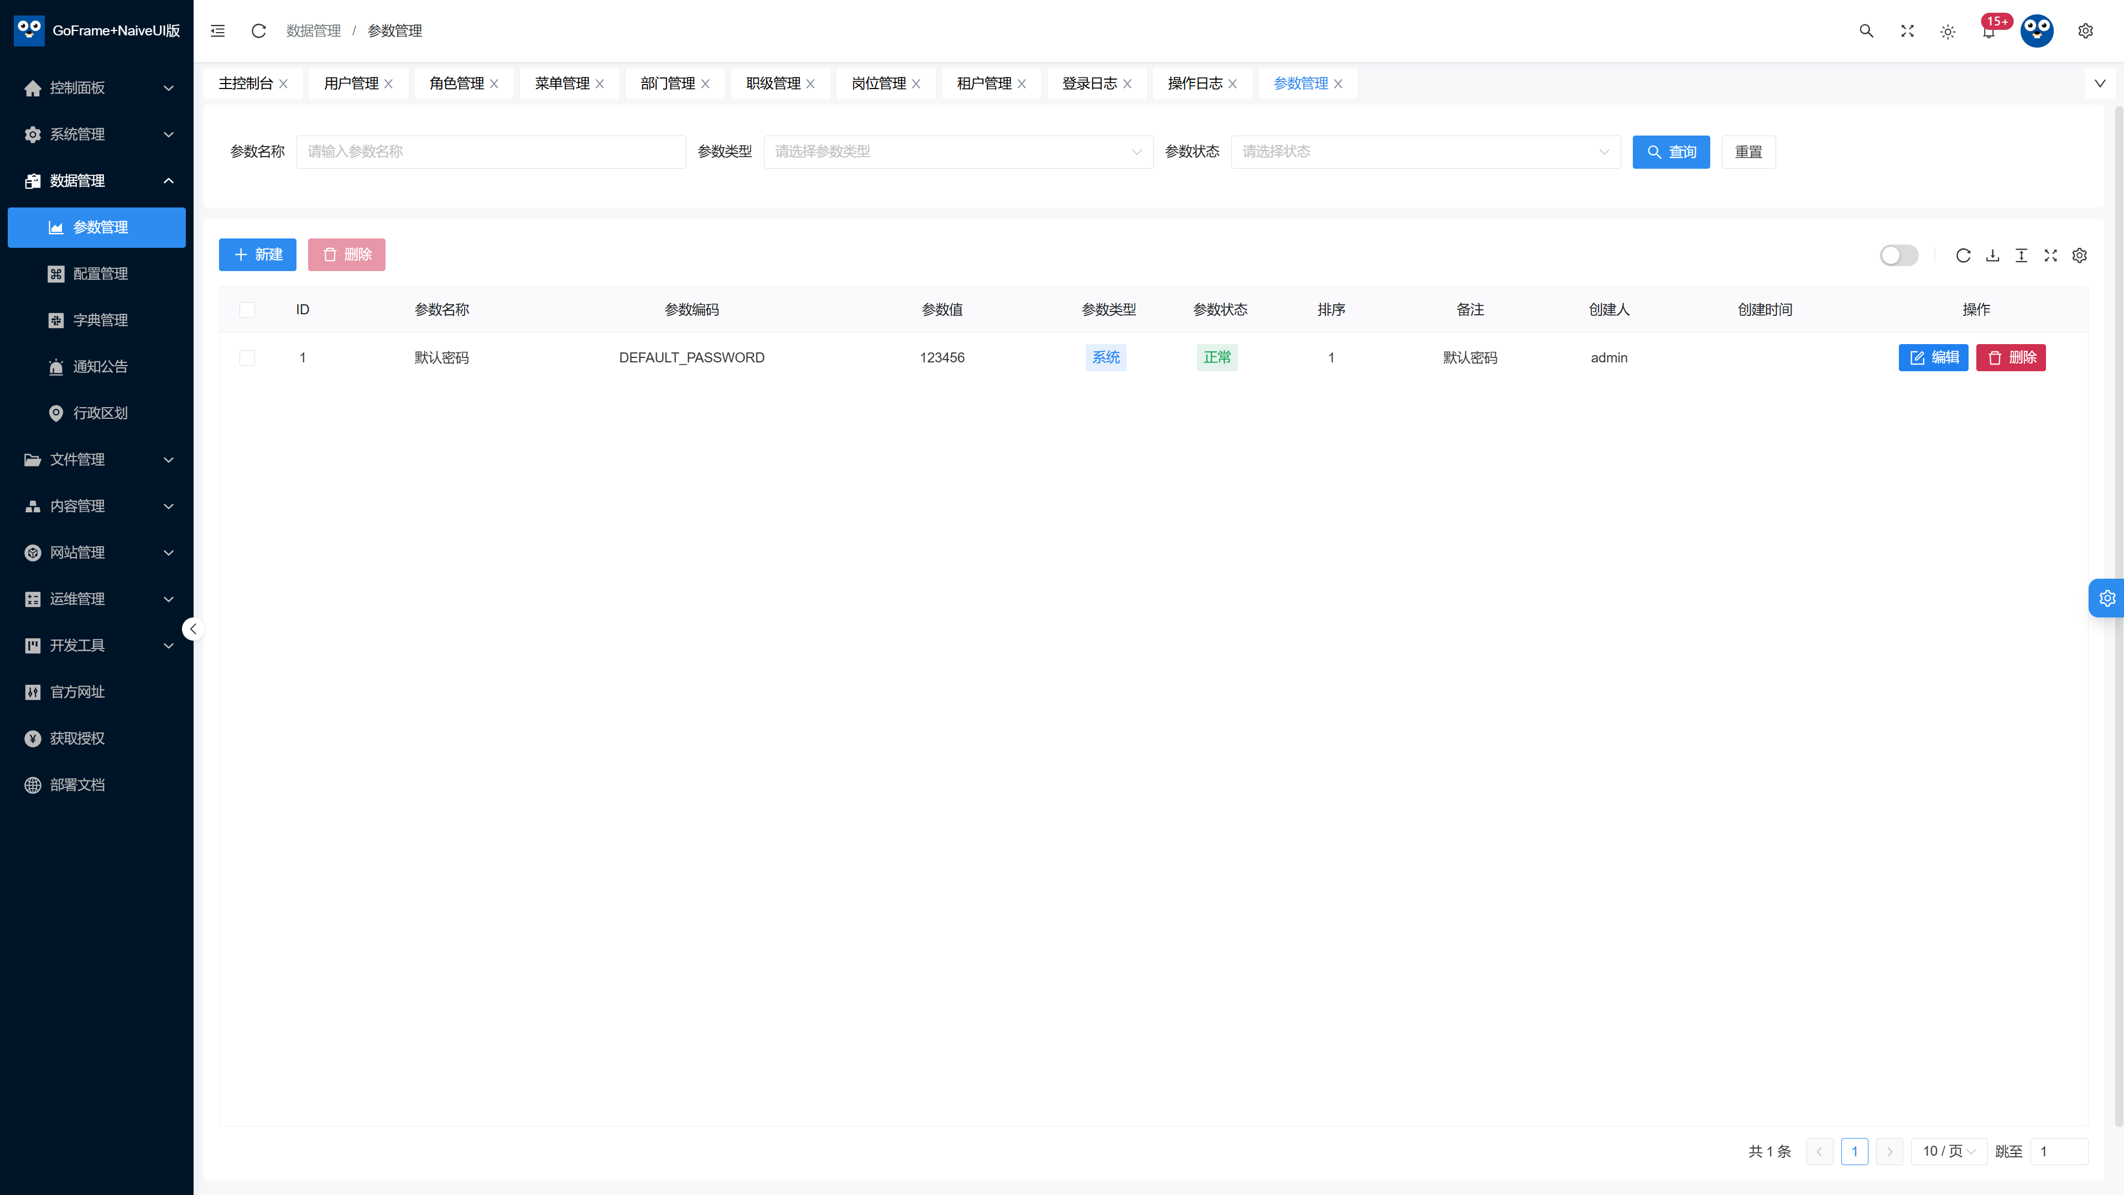Close the 操作日志 tab

point(1233,84)
